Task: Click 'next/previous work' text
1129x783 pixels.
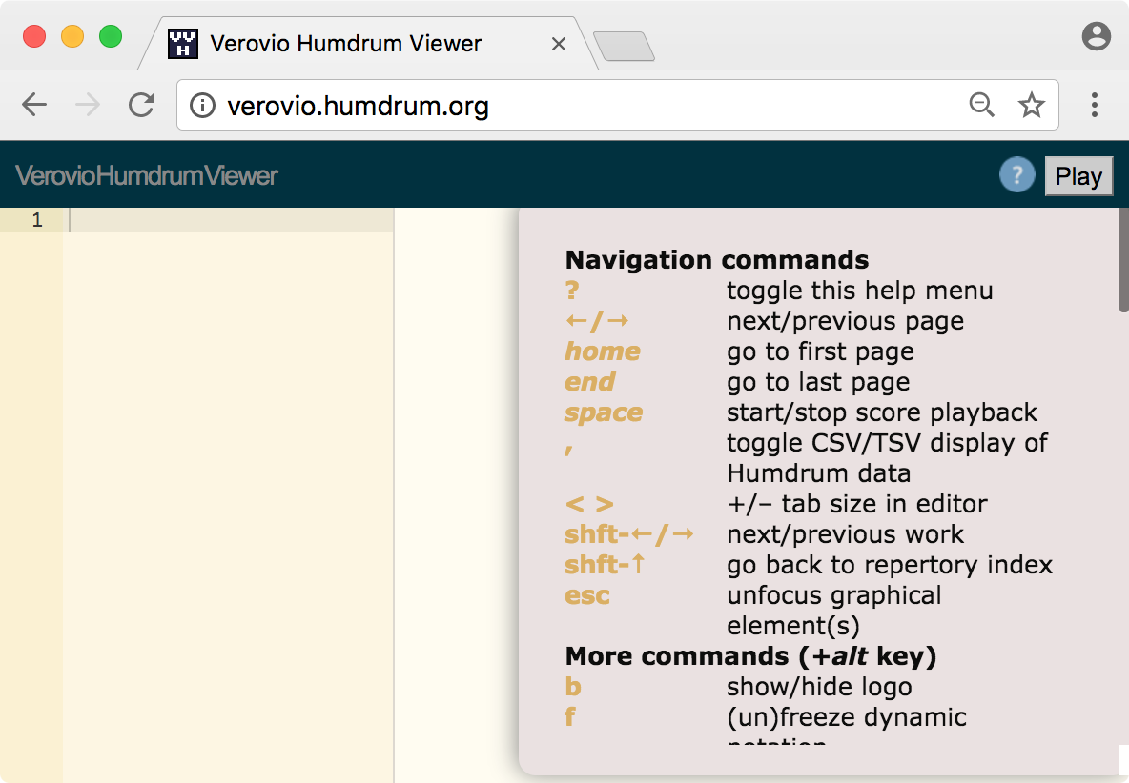Action: tap(845, 535)
